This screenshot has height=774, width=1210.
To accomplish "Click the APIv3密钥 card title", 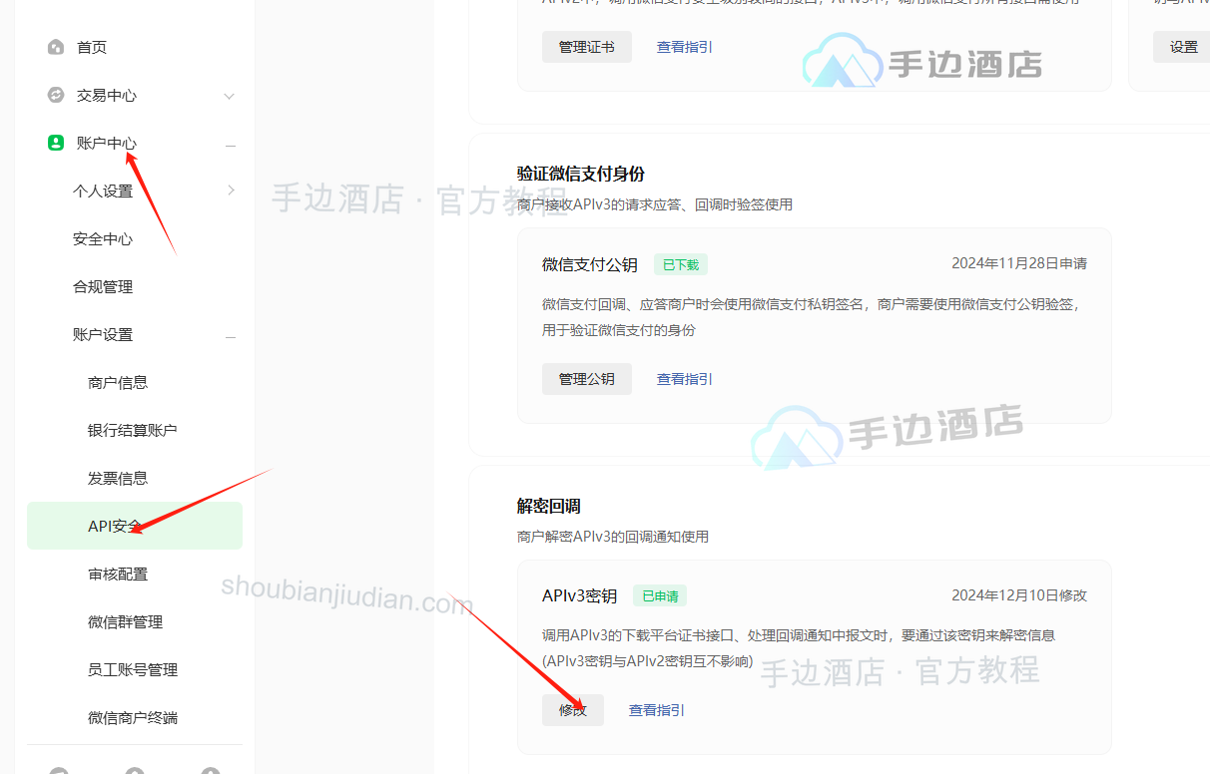I will pos(580,595).
